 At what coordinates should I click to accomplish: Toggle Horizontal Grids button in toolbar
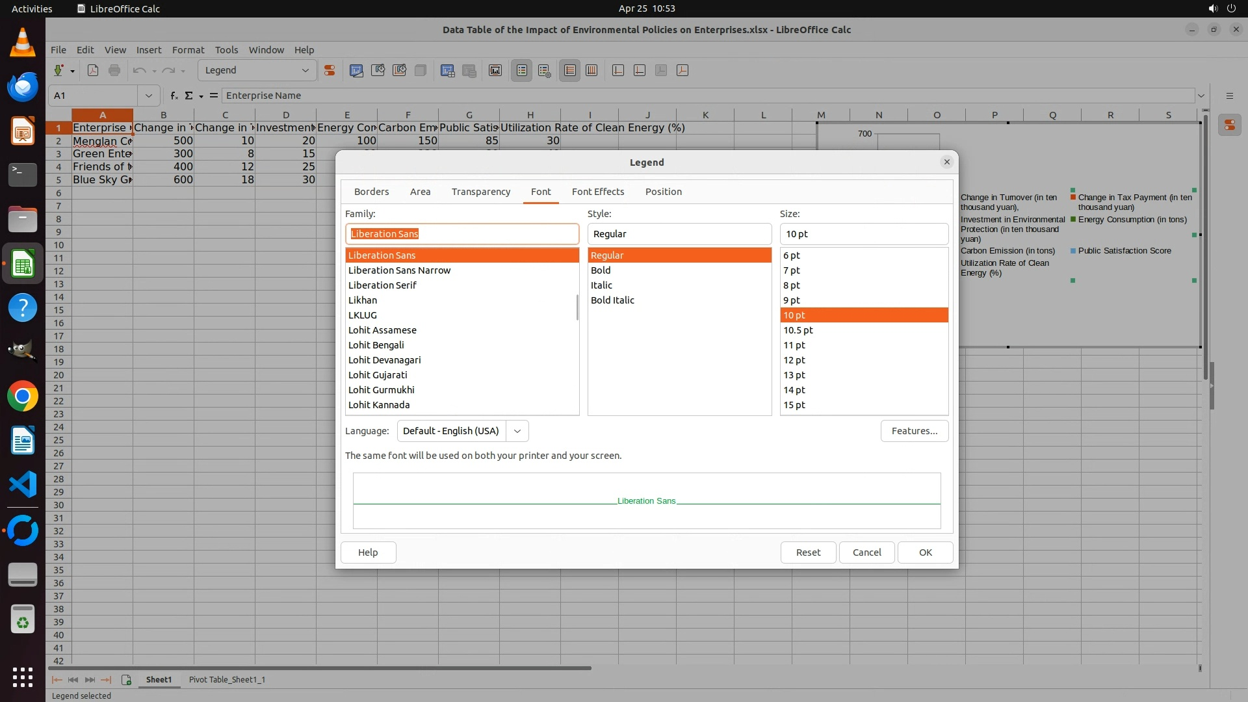coord(570,70)
